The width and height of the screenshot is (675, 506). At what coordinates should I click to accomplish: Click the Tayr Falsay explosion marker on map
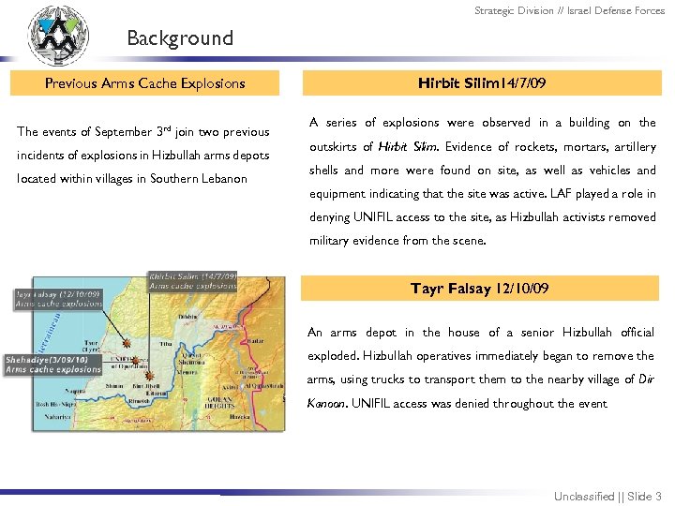[x=127, y=343]
